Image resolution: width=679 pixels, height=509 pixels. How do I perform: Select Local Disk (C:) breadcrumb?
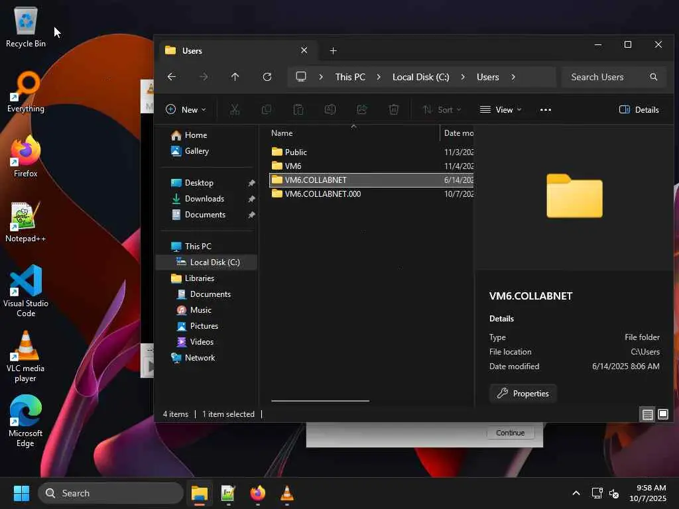point(420,77)
